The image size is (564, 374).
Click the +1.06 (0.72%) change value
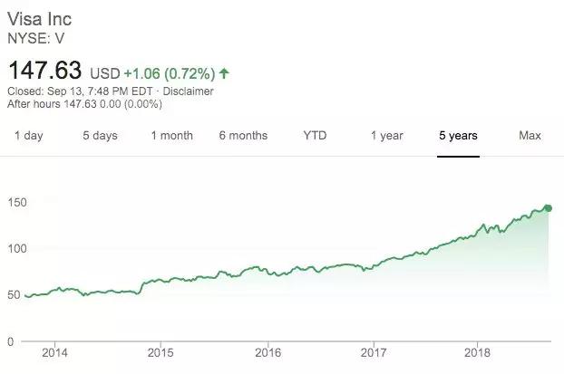[x=170, y=73]
